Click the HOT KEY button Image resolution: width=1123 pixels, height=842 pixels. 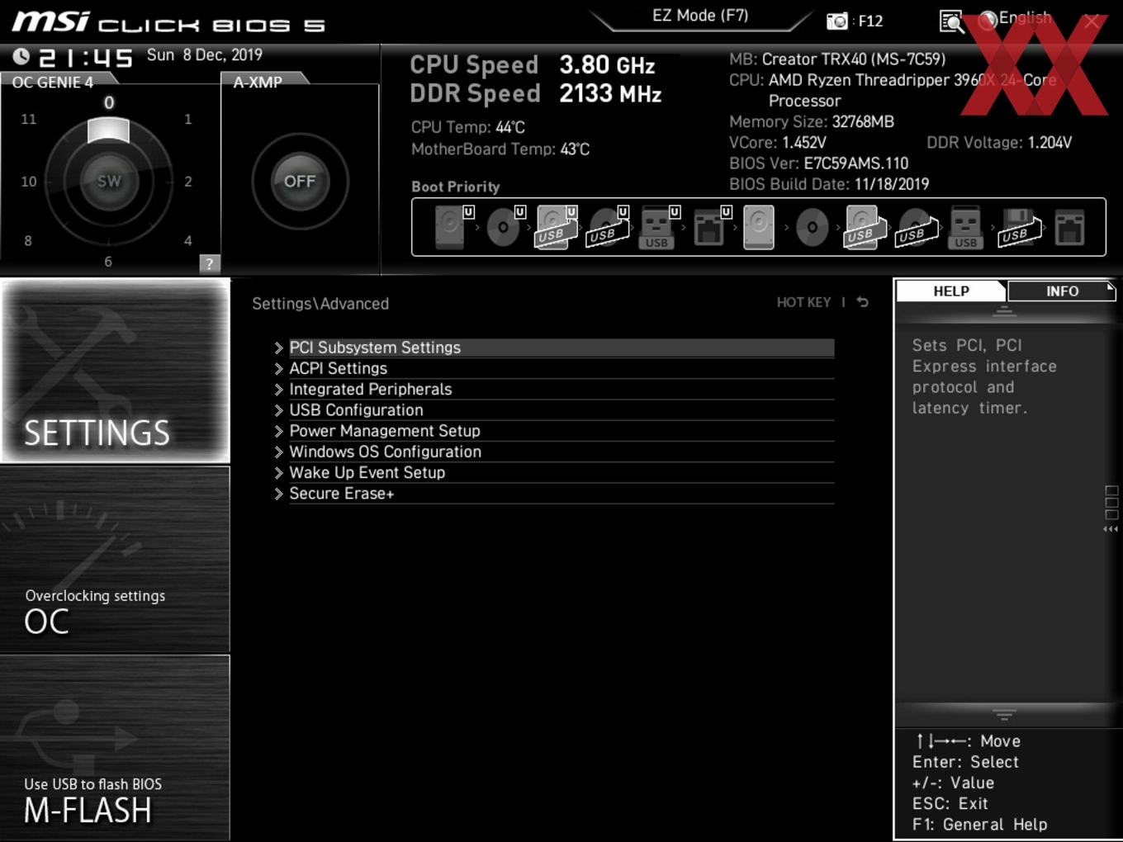803,302
